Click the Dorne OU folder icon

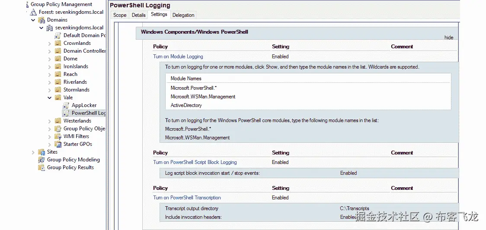point(58,58)
